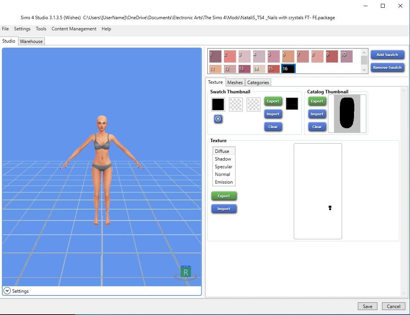This screenshot has height=315, width=410.
Task: Select swatch 10
Action: (x=346, y=56)
